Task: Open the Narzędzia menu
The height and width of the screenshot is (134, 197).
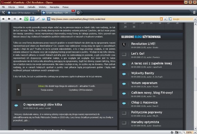Action: tap(54, 7)
